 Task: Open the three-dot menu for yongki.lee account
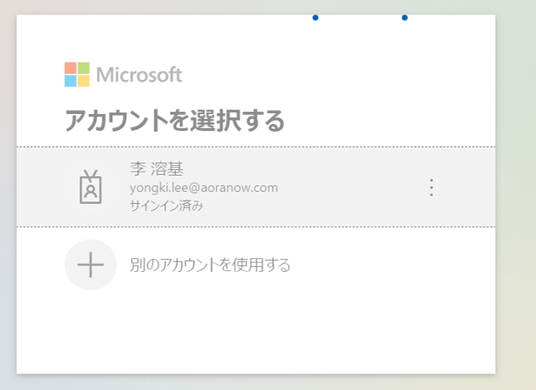click(431, 187)
